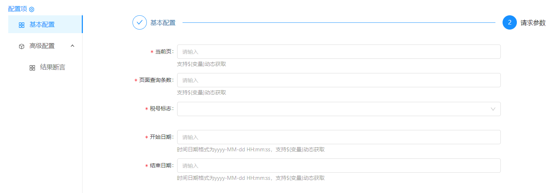This screenshot has width=554, height=193.
Task: Focus the 开始日期 text field
Action: 339,137
